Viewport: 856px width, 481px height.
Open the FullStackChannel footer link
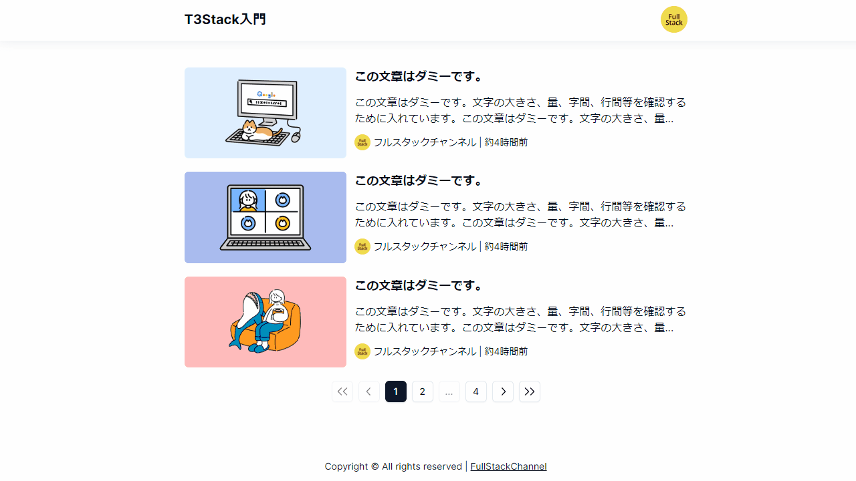508,466
